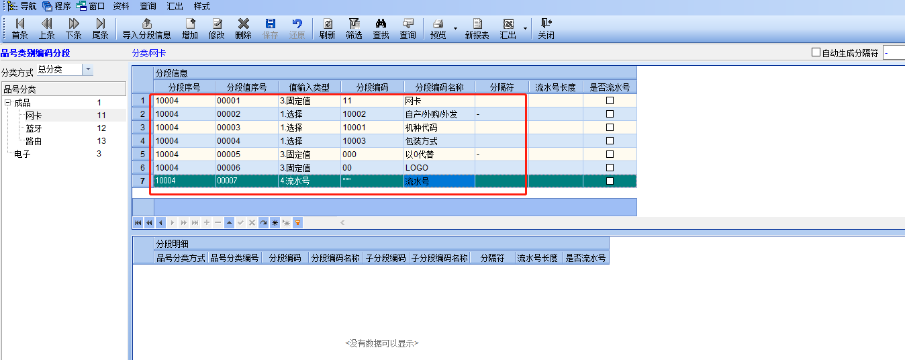Open the 窗口 menu
This screenshot has height=360, width=905.
(91, 6)
